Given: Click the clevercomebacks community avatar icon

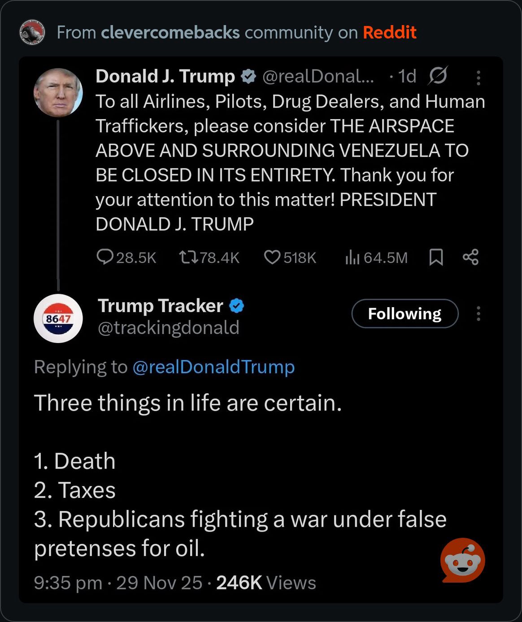Looking at the screenshot, I should (x=32, y=32).
